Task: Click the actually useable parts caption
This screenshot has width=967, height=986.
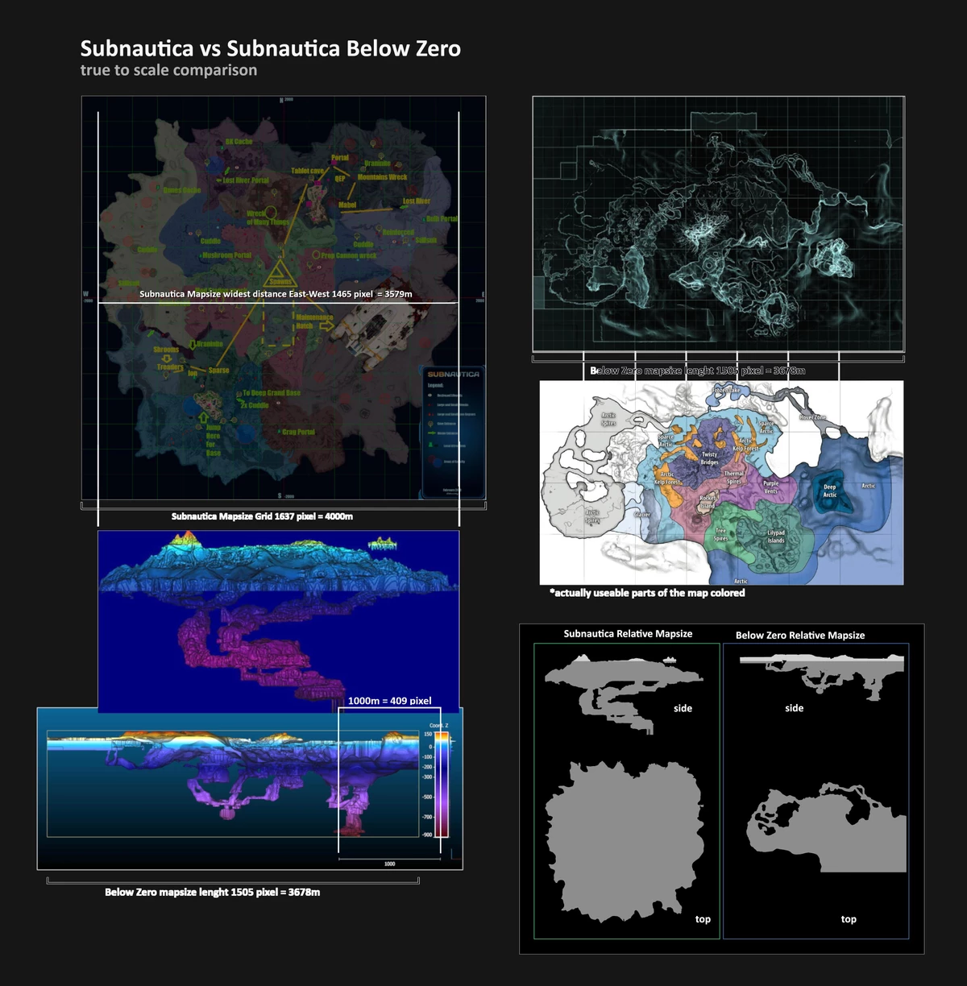Action: 647,593
